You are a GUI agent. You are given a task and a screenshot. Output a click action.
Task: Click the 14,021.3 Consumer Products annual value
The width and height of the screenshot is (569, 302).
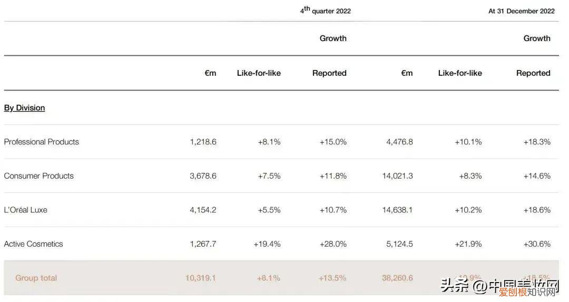coord(397,176)
